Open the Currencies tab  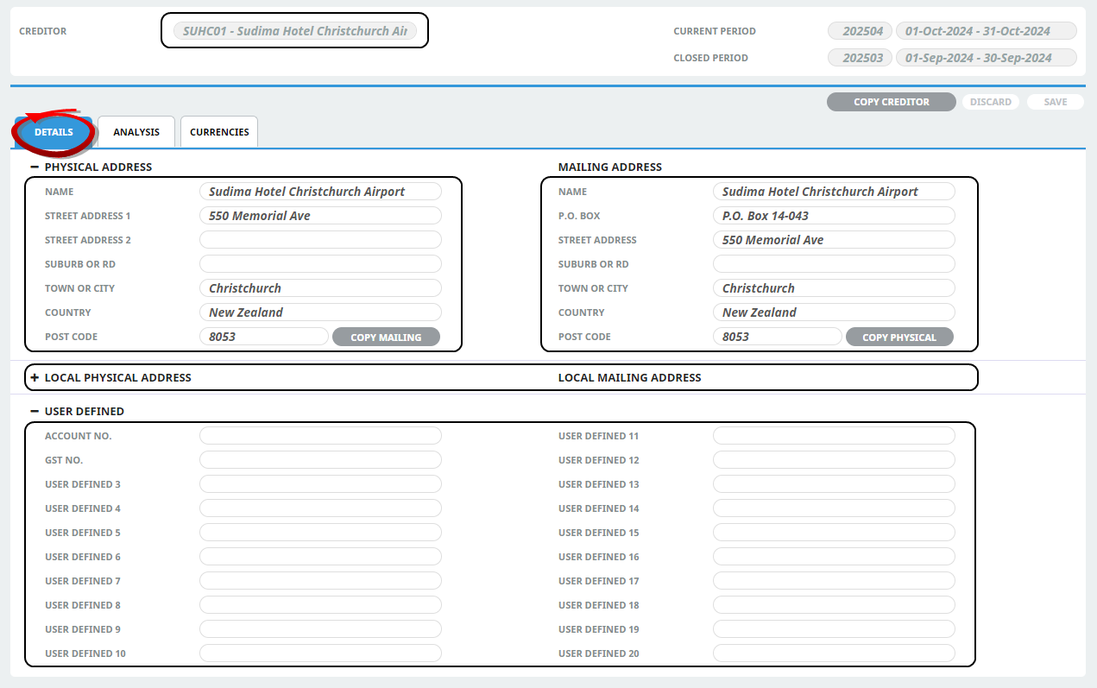pos(219,132)
